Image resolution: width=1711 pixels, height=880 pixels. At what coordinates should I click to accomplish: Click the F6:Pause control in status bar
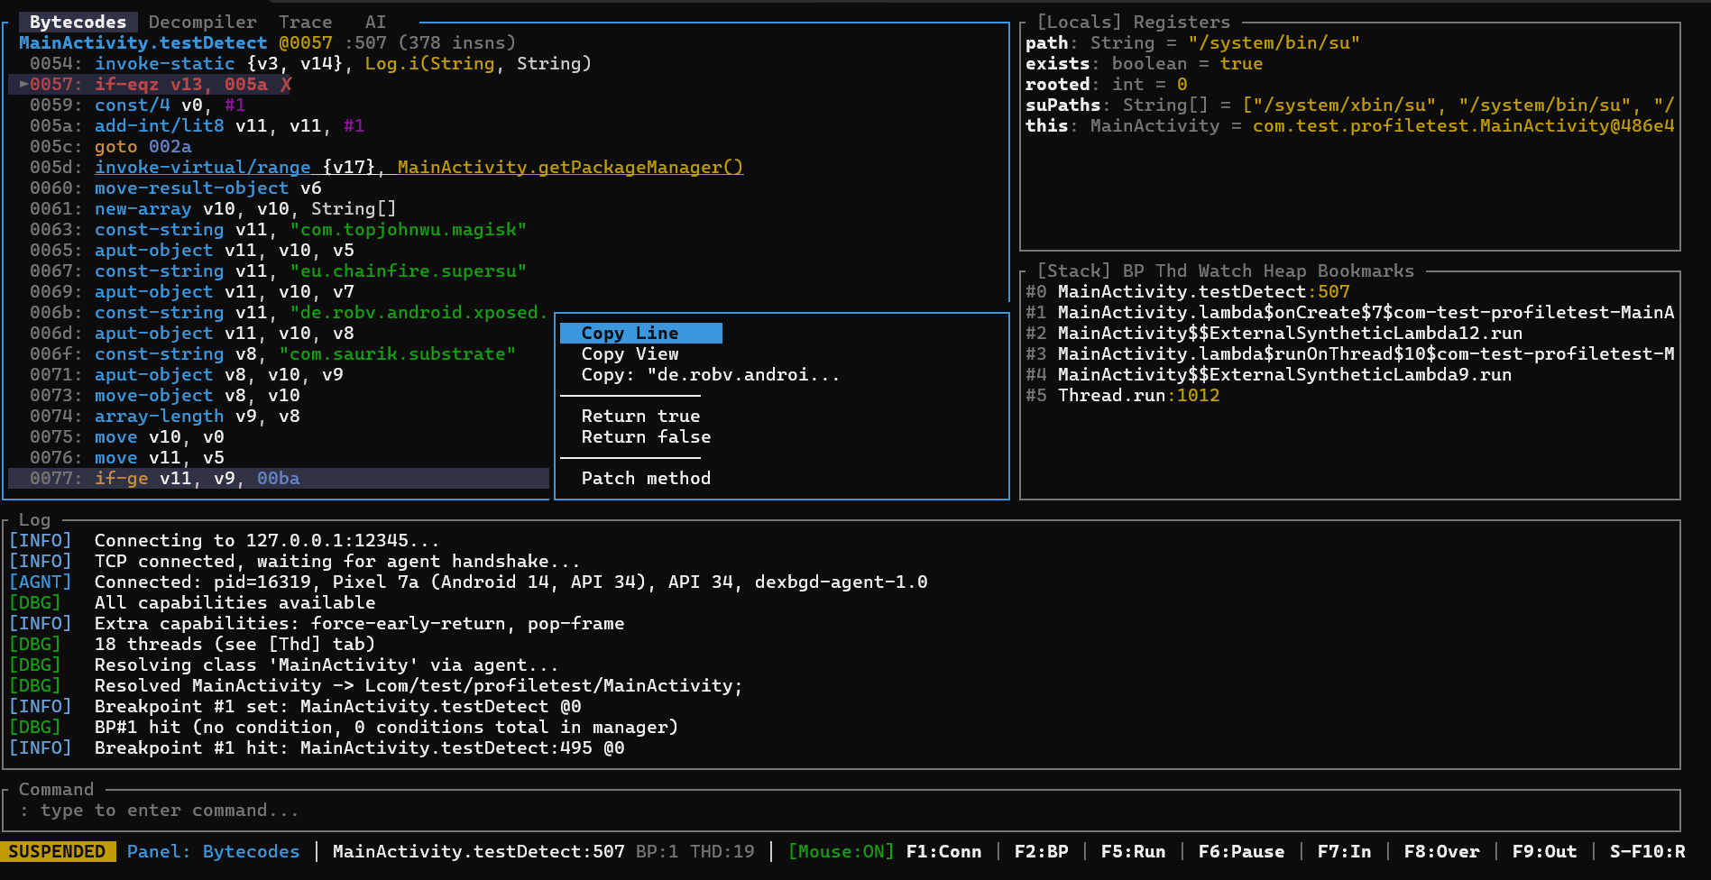[1241, 851]
